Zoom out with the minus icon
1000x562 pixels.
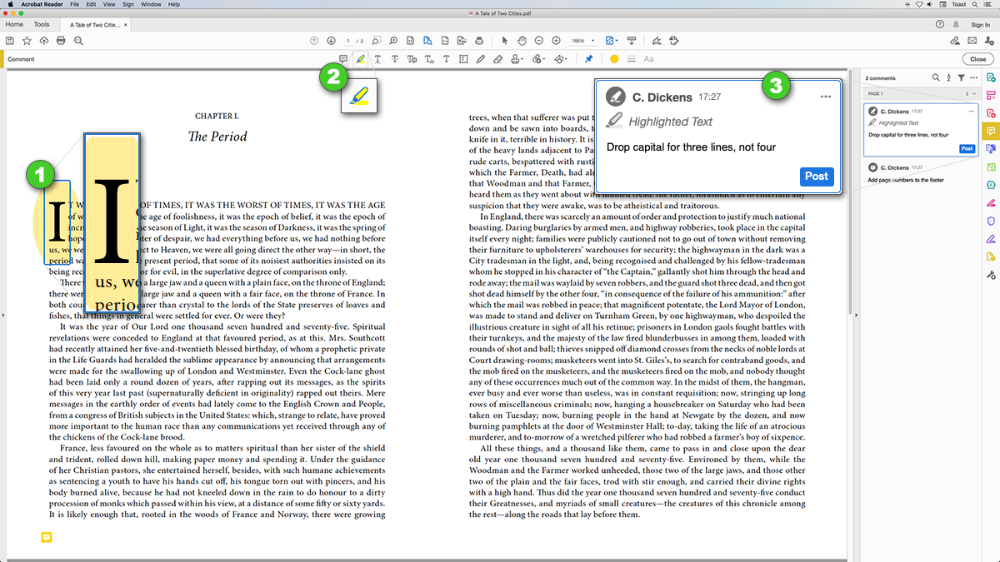(539, 41)
